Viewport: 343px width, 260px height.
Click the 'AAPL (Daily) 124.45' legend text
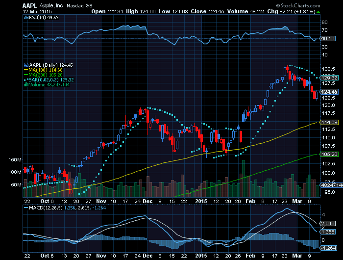coord(51,65)
